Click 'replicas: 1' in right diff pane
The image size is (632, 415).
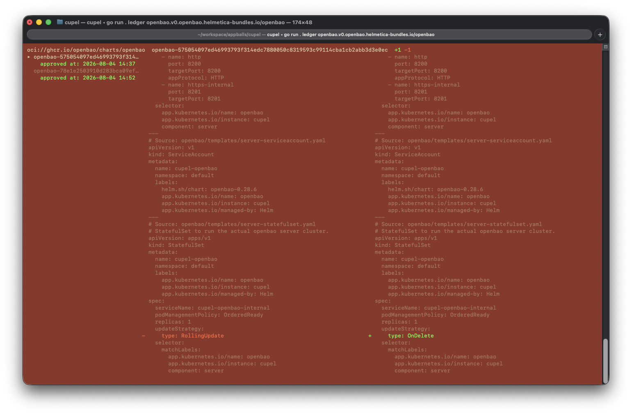point(399,322)
